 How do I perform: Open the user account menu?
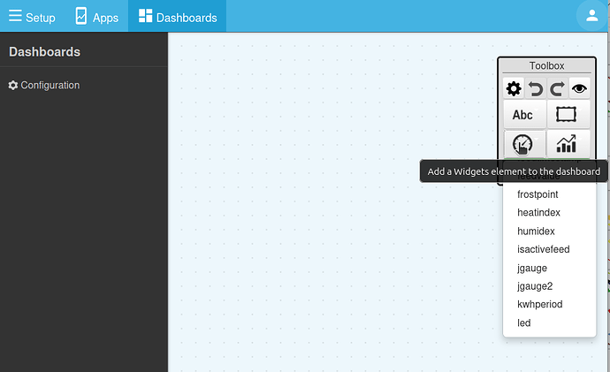tap(591, 16)
